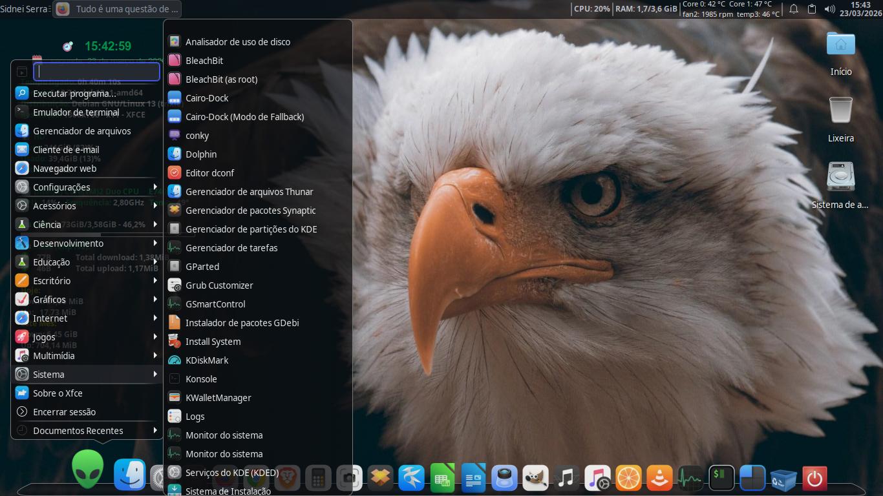Click the volume speaker icon in panel
Image resolution: width=883 pixels, height=496 pixels.
[829, 9]
